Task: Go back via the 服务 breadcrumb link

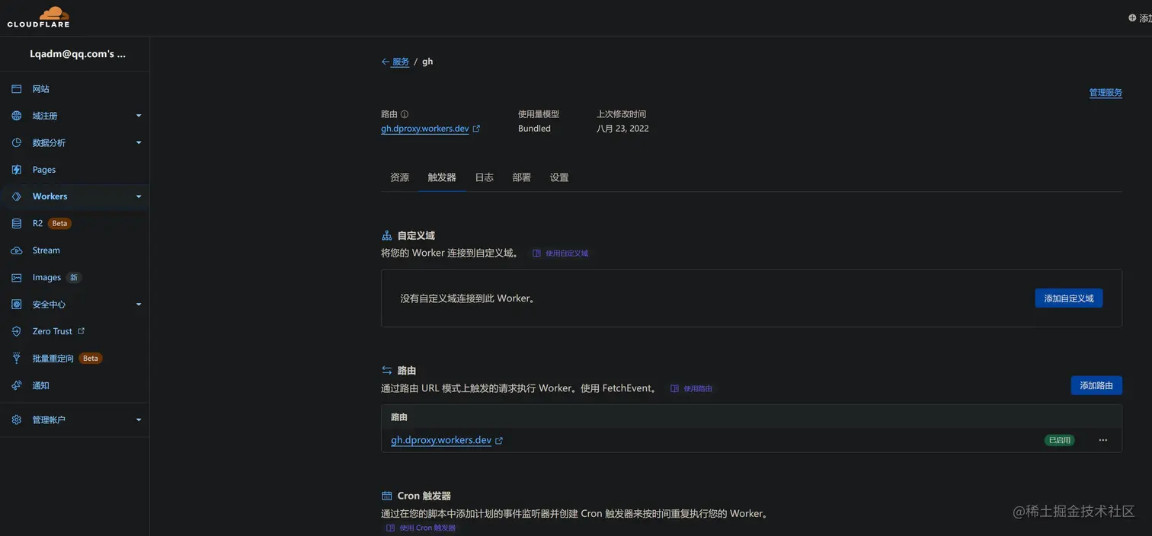Action: click(x=401, y=62)
